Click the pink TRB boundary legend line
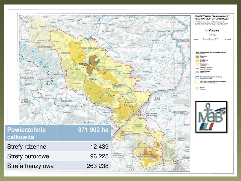Screen dimensions: 241x181 click(197, 68)
